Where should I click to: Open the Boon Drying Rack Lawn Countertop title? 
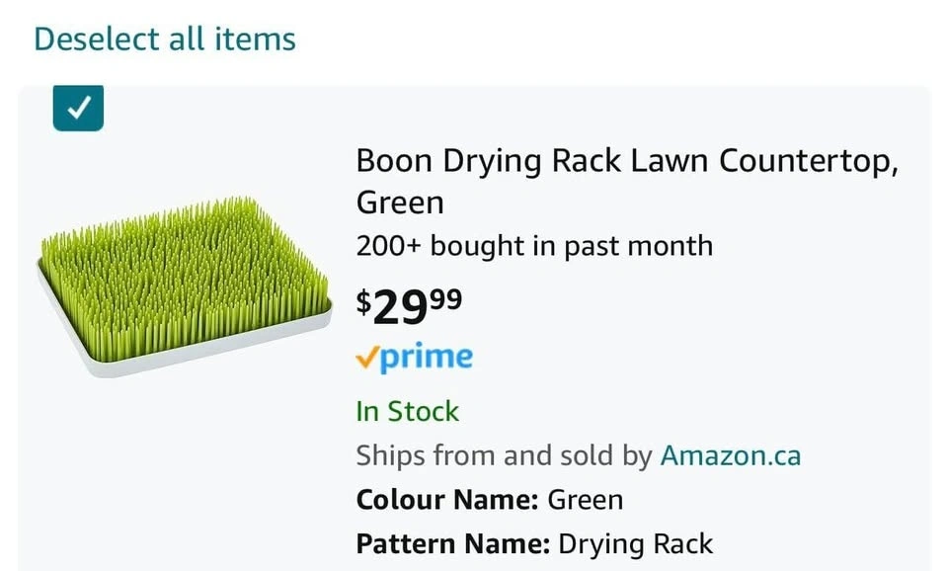(627, 161)
